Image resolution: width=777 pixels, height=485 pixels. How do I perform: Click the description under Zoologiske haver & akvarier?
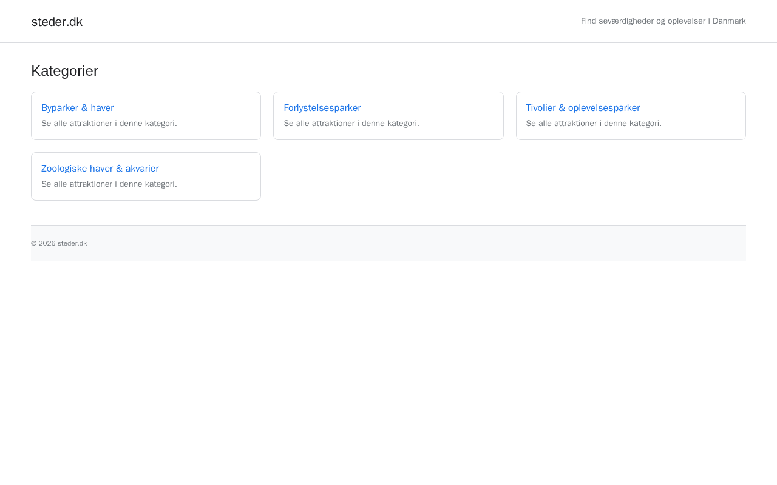click(x=109, y=184)
